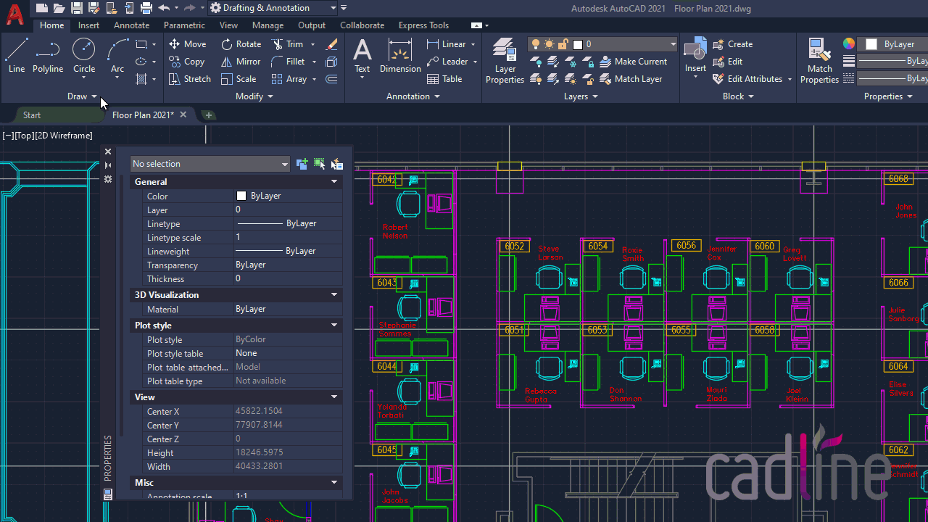This screenshot has width=928, height=522.
Task: Select the Polyline tool
Action: (x=48, y=57)
